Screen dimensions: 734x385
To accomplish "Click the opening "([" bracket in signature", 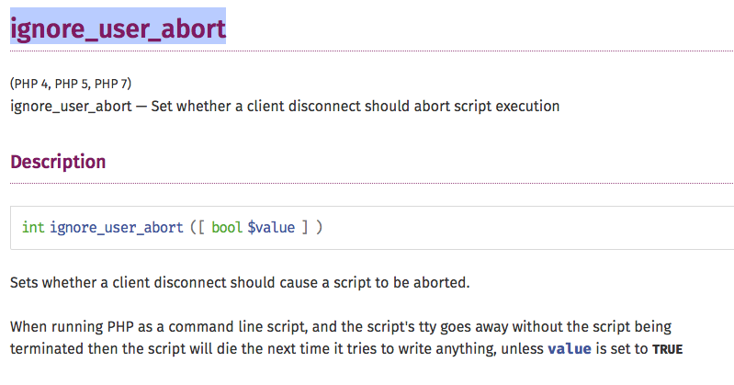I will [x=197, y=227].
